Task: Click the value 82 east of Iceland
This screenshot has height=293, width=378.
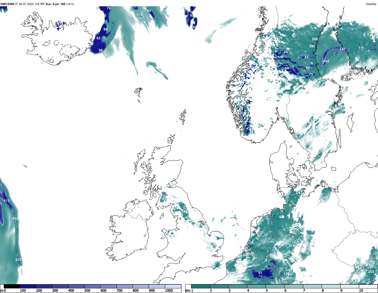Action: click(x=98, y=38)
